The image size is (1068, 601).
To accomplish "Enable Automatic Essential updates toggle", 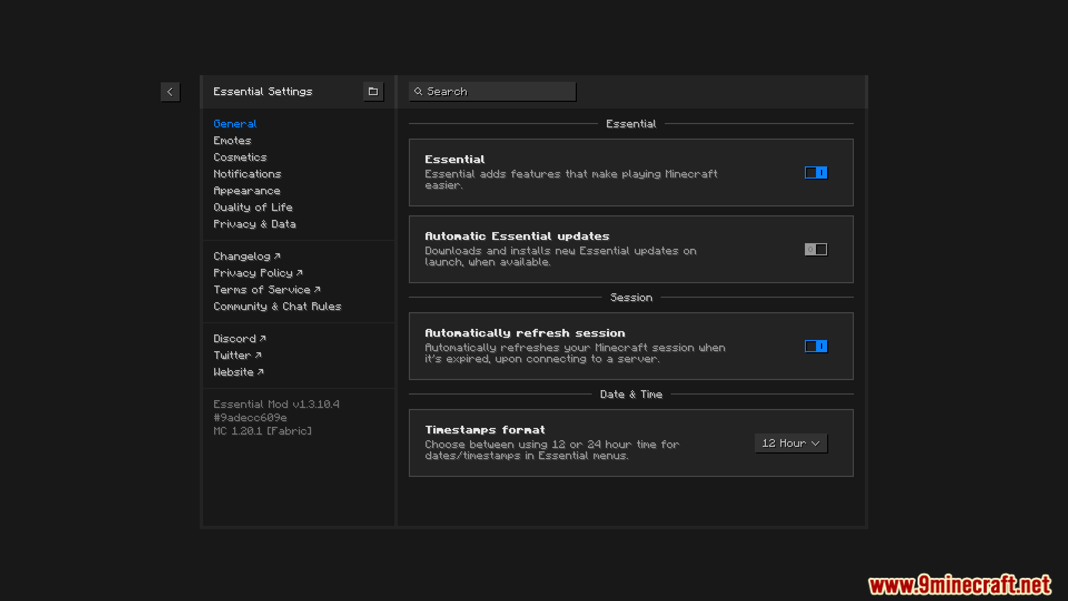I will 815,250.
